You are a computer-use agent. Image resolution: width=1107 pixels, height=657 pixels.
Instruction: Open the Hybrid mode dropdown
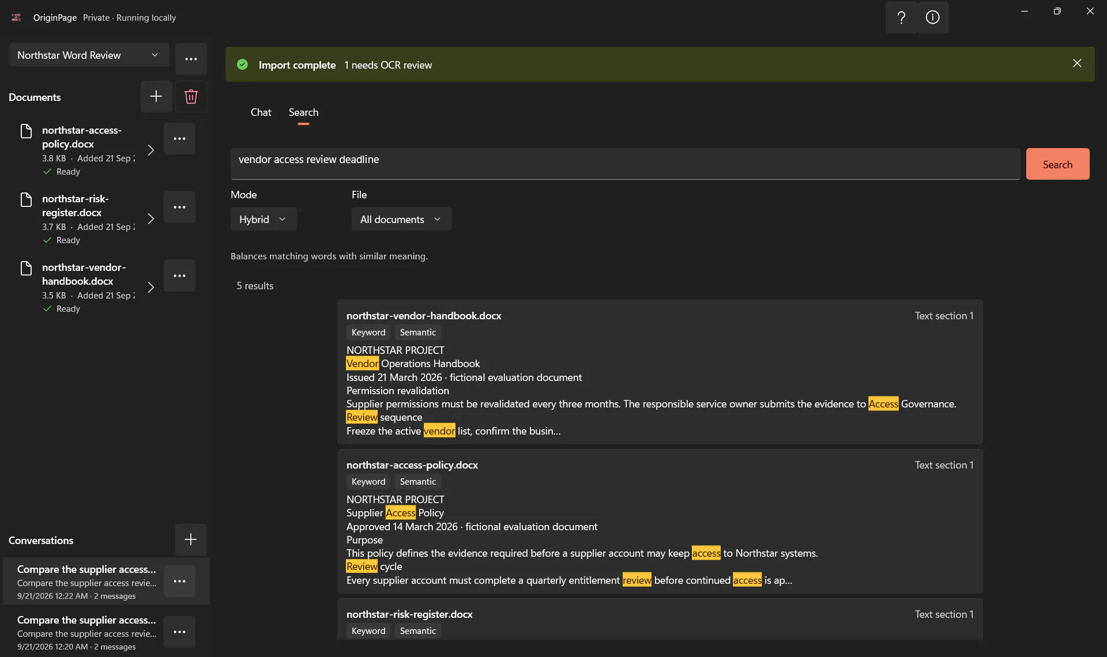263,219
